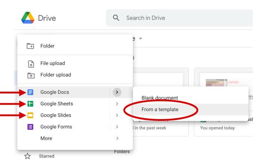Click the 'You opened today' text
266x166 pixels.
tap(218, 128)
